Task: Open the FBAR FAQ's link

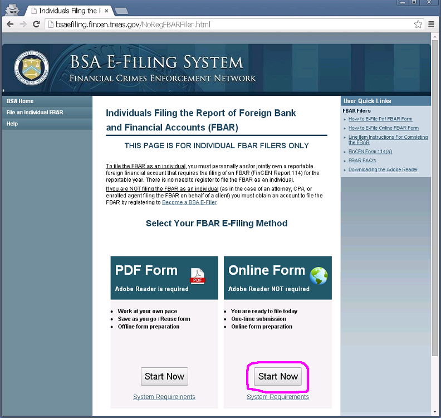Action: 362,161
